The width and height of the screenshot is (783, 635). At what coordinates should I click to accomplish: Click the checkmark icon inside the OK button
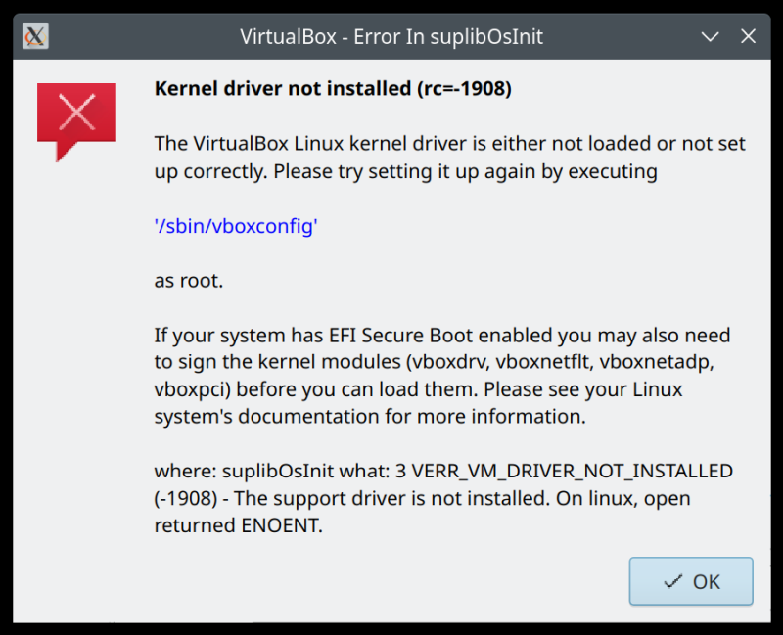(x=673, y=581)
